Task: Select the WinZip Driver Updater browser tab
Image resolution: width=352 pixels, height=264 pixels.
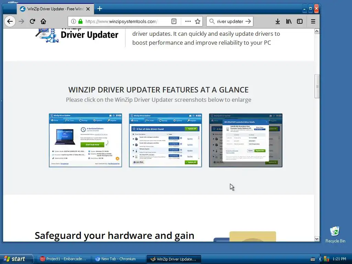Action: pos(55,9)
